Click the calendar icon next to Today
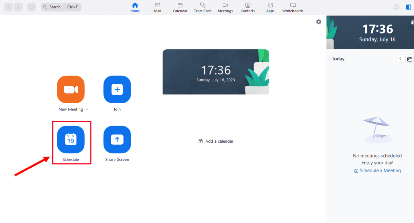The width and height of the screenshot is (414, 223). 410,59
